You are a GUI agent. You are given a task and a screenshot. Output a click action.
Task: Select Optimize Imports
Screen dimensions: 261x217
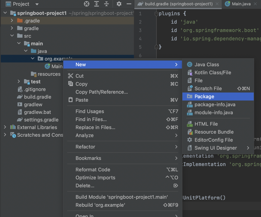click(x=123, y=177)
